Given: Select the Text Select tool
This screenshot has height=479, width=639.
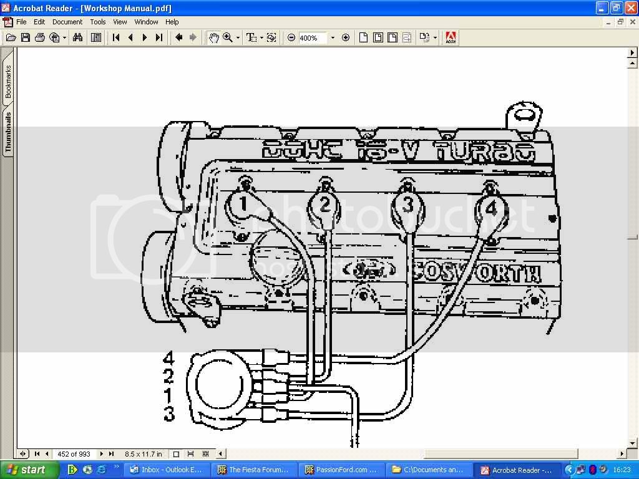Looking at the screenshot, I should [251, 37].
